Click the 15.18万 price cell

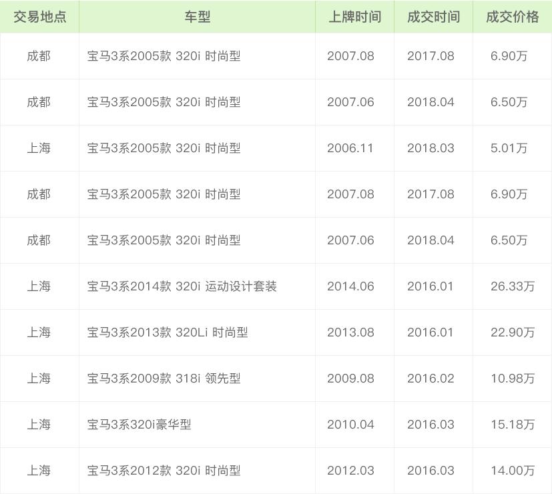(x=512, y=425)
